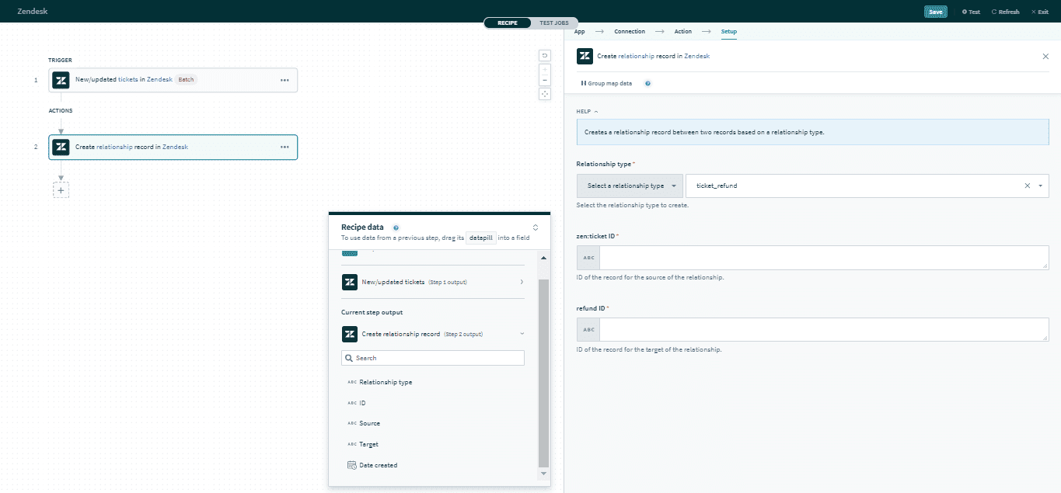Click the help icon beside Recipe data title

[396, 227]
